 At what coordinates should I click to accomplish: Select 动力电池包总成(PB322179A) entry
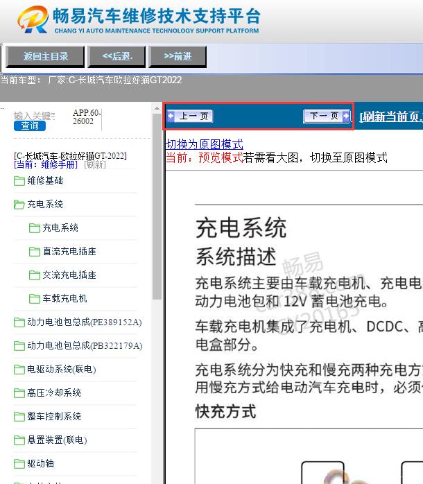pyautogui.click(x=85, y=345)
